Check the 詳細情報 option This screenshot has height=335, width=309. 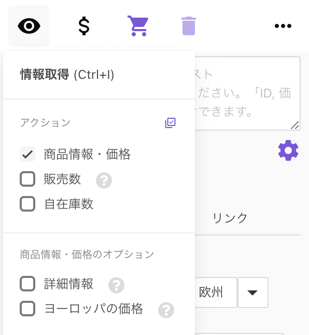(x=27, y=284)
